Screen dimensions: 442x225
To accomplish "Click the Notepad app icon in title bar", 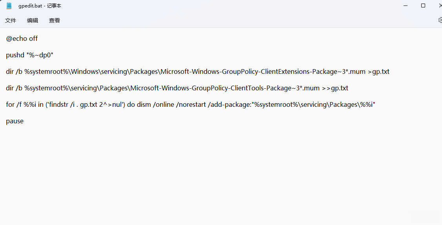I will click(9, 6).
